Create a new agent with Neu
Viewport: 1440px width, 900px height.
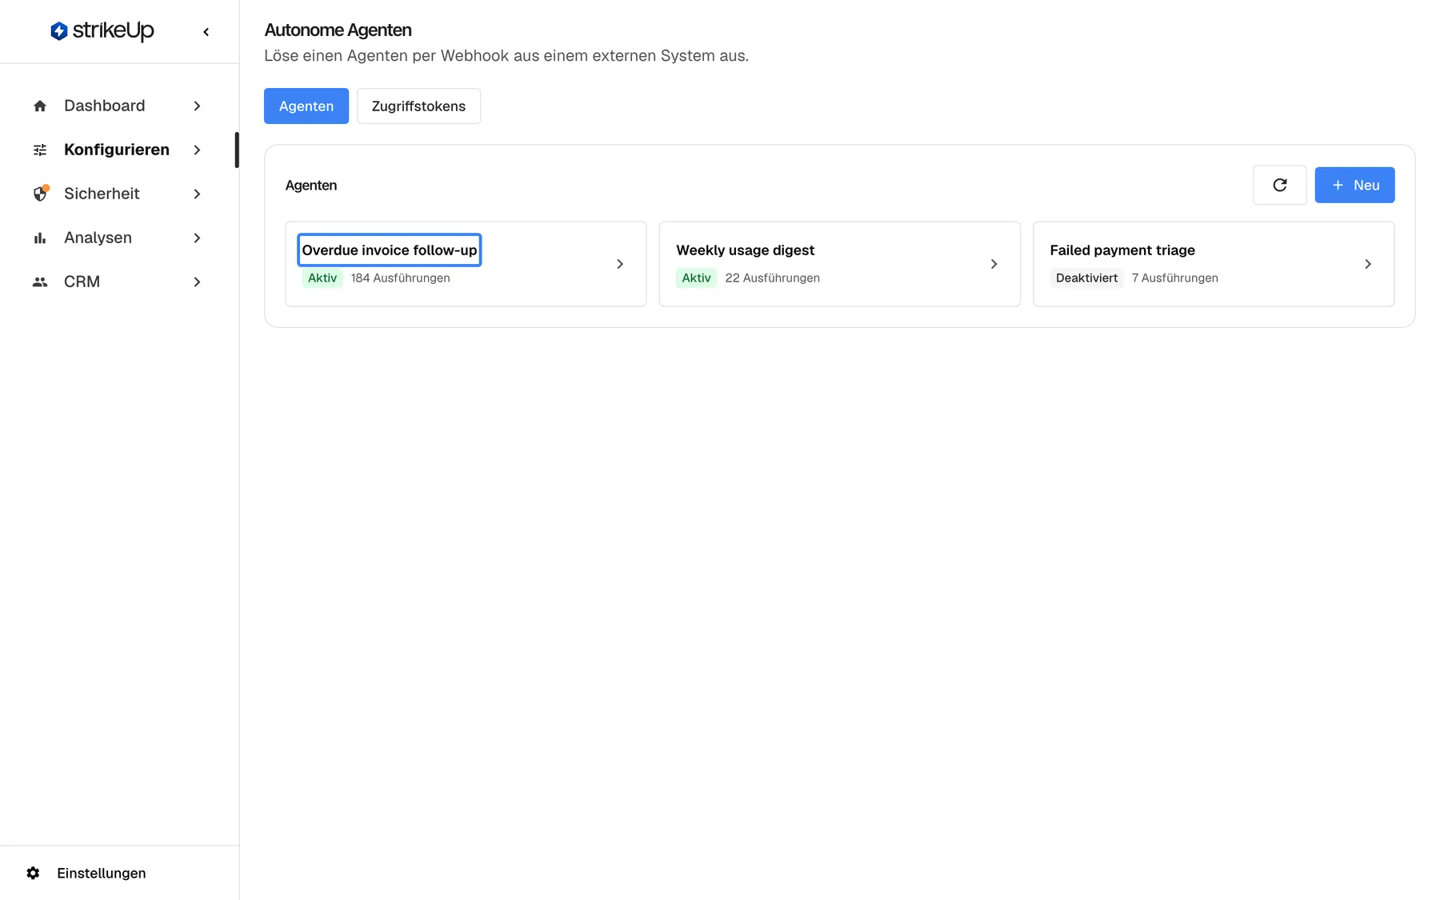tap(1354, 185)
